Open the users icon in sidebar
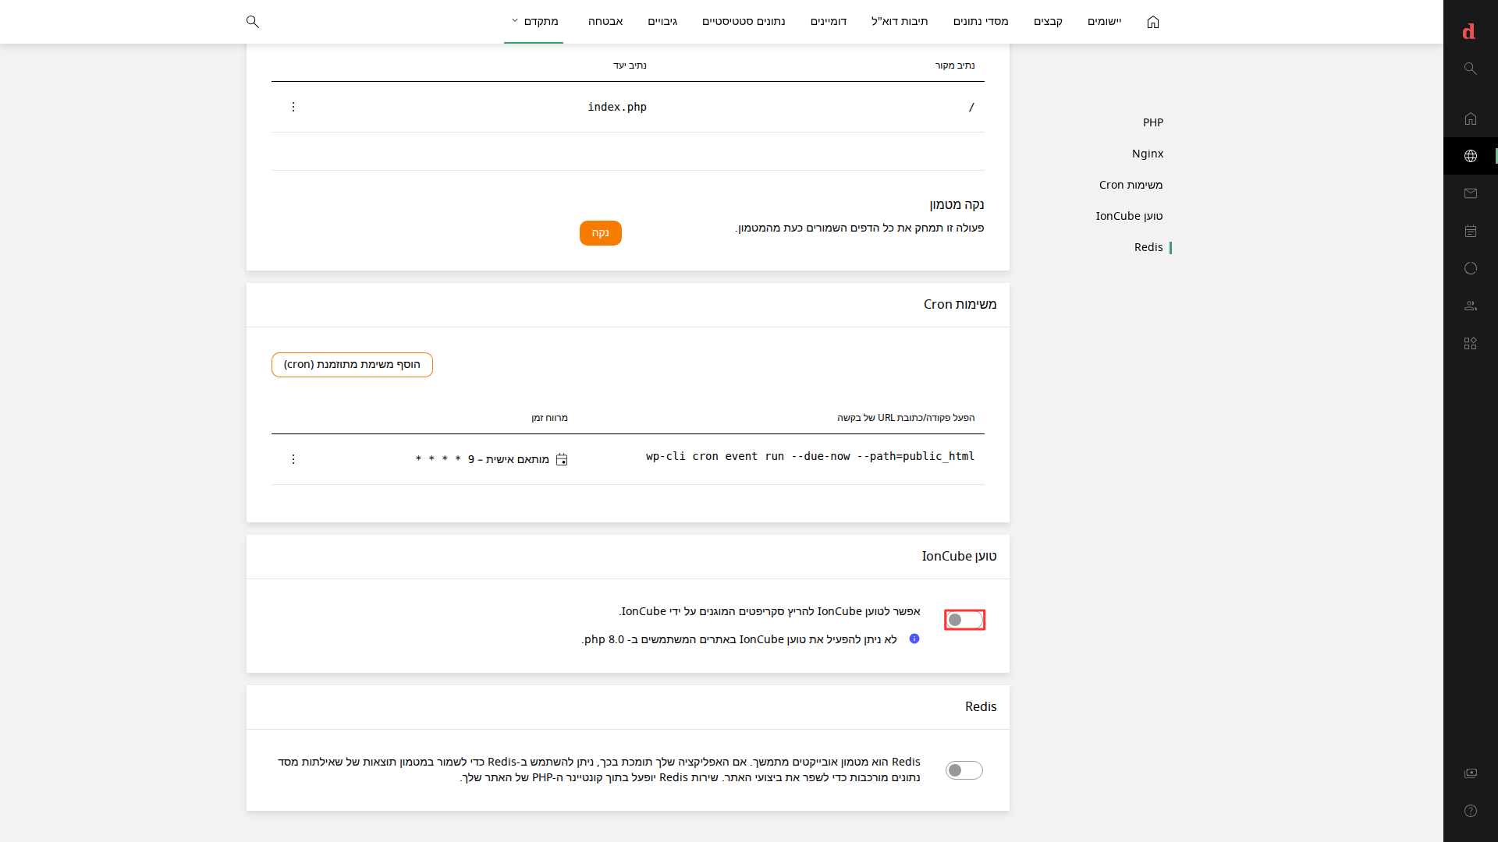 [x=1471, y=306]
